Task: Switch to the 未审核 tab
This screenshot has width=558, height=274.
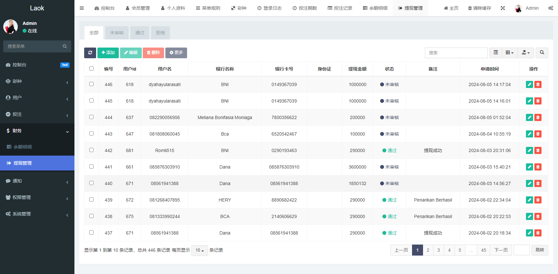Action: pyautogui.click(x=117, y=33)
